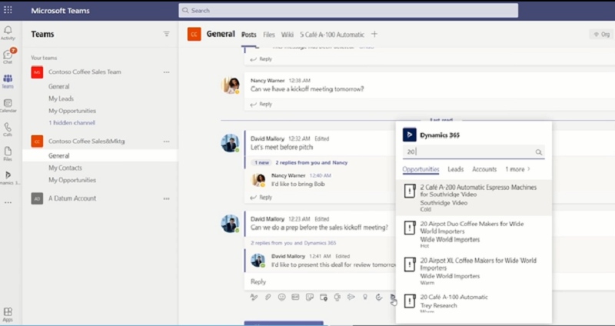Click Reply under Nancy's kickoff meeting message

(x=261, y=105)
